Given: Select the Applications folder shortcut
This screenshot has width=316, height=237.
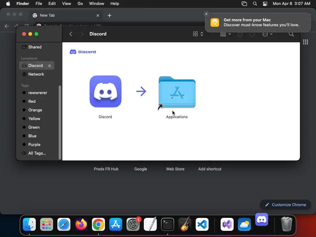Looking at the screenshot, I should pos(177,92).
